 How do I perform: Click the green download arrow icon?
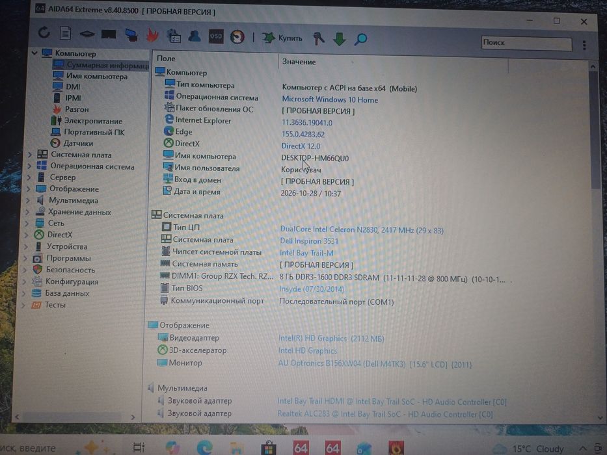[340, 39]
